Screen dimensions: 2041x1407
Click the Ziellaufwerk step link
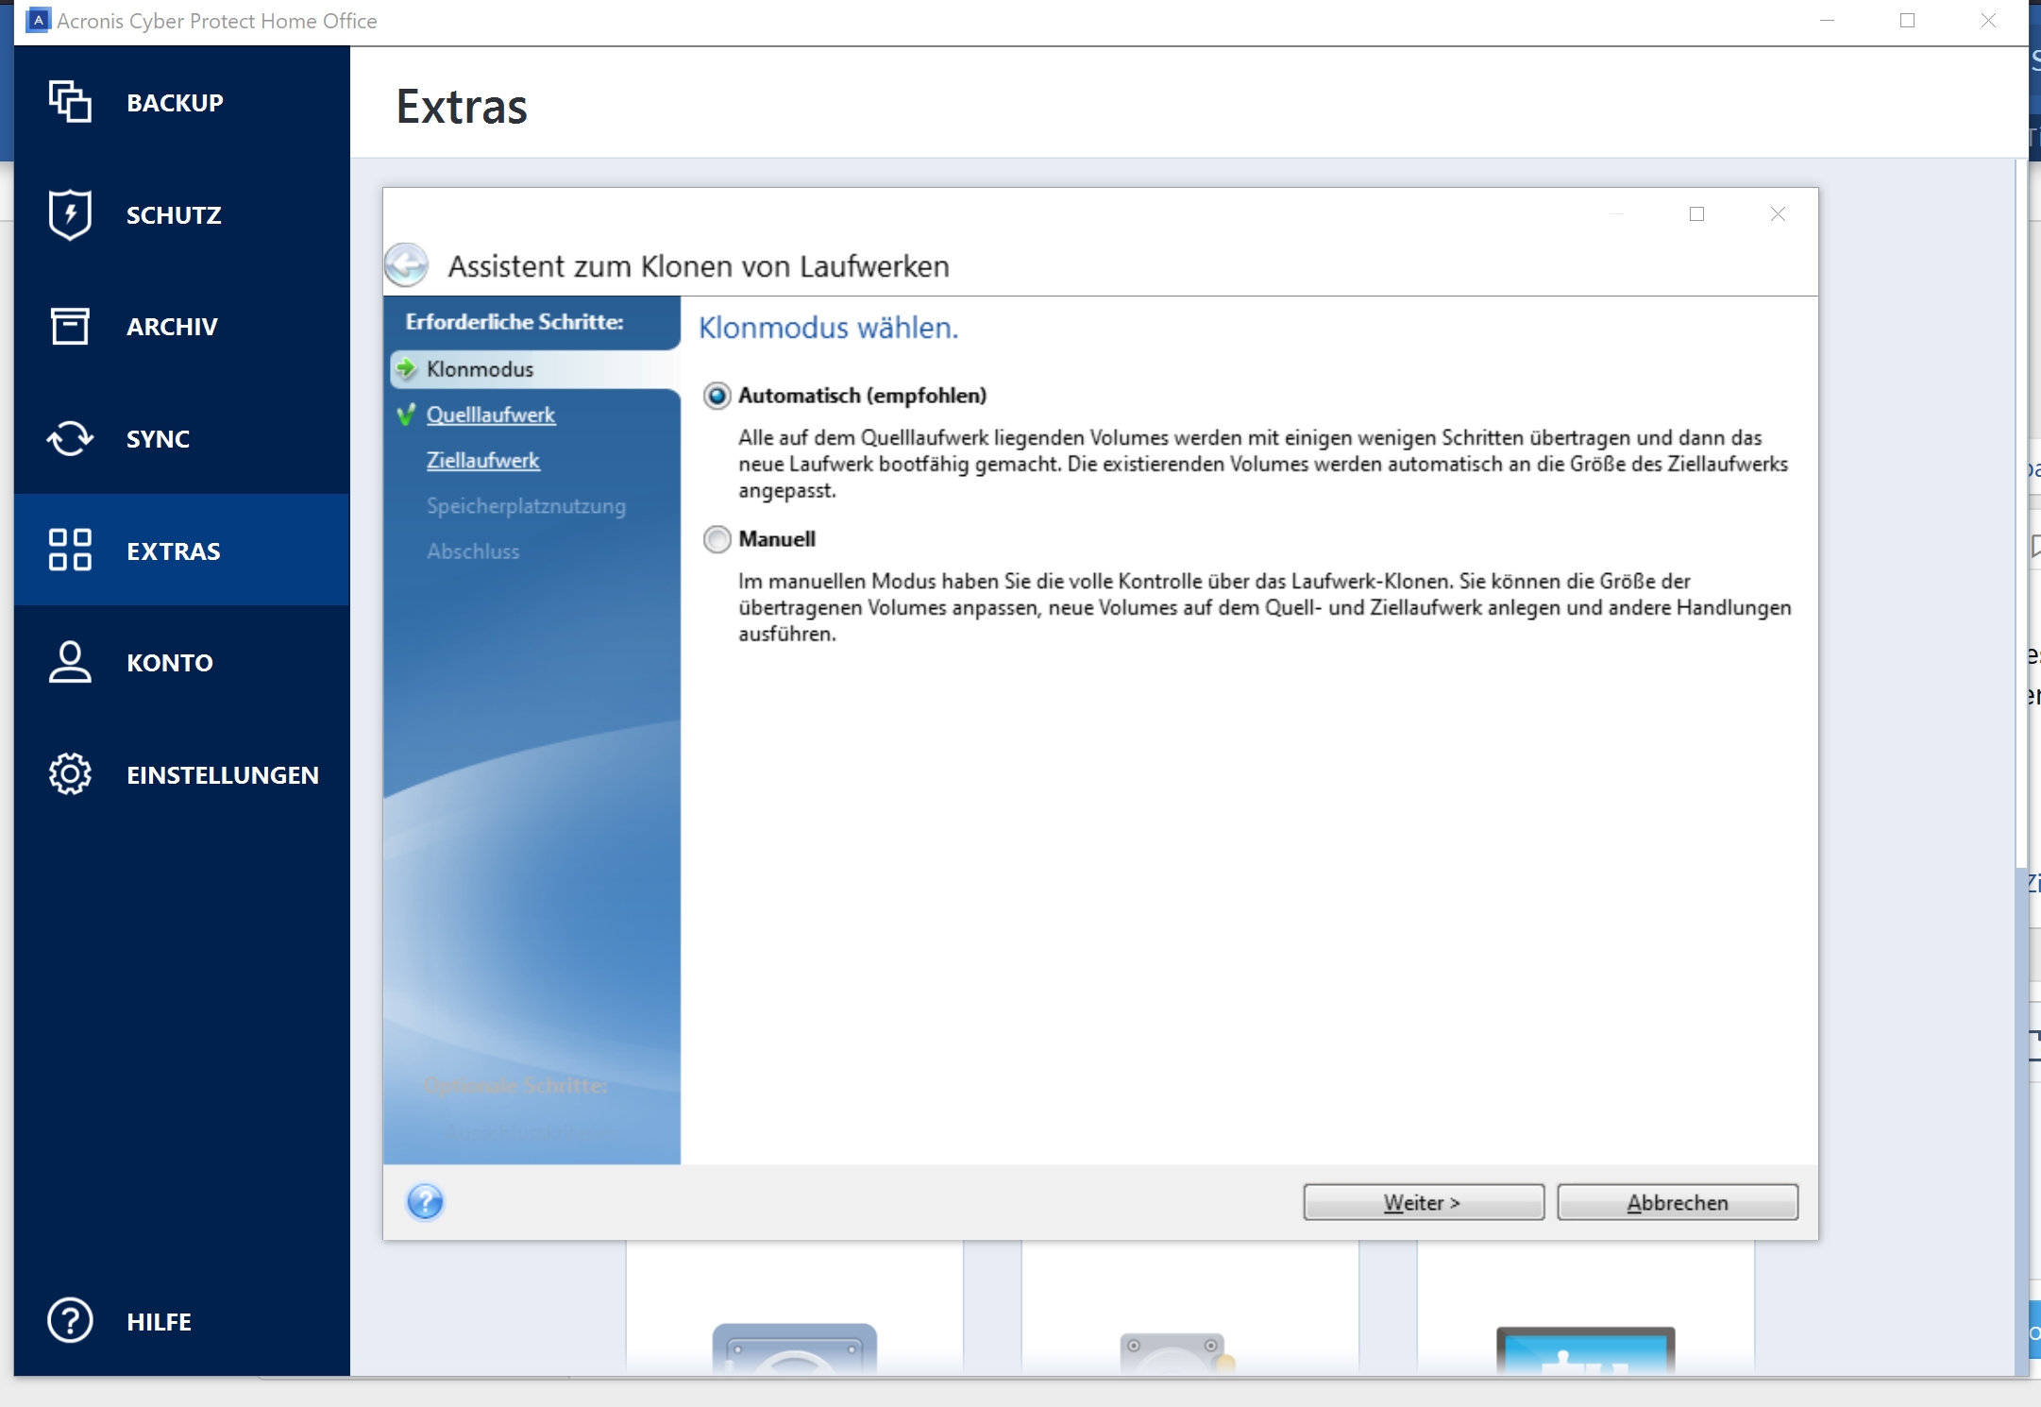click(482, 460)
